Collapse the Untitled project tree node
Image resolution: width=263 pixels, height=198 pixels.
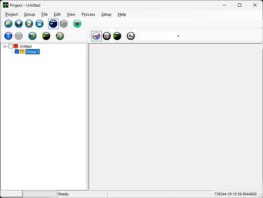click(x=5, y=46)
